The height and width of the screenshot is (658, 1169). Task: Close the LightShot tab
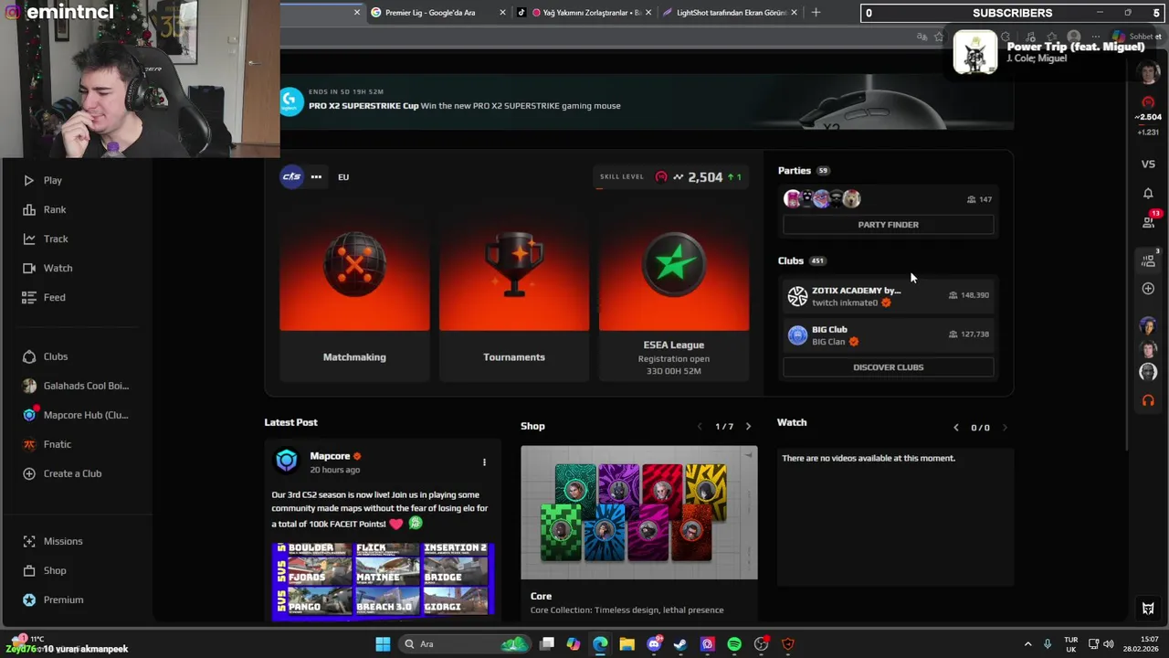[794, 13]
